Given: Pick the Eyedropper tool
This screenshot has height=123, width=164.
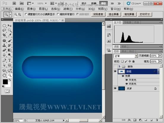Looking at the screenshot, I should pos(9,35).
